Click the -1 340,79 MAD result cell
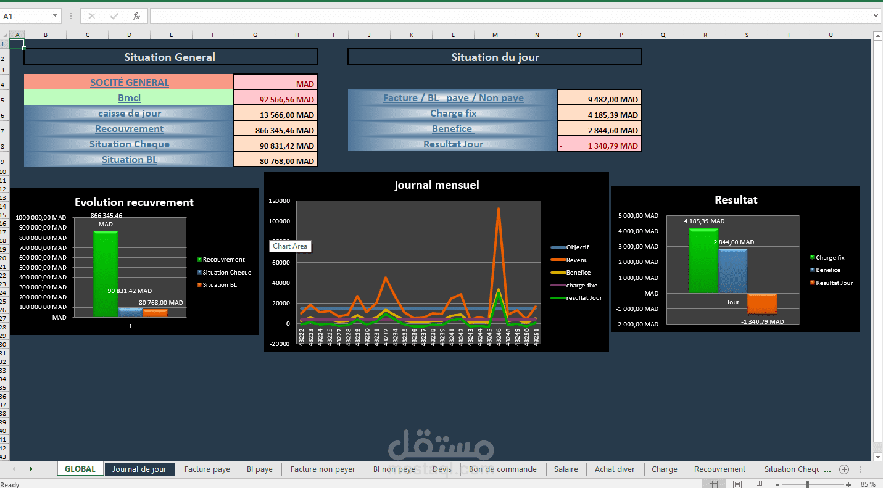 pyautogui.click(x=600, y=145)
